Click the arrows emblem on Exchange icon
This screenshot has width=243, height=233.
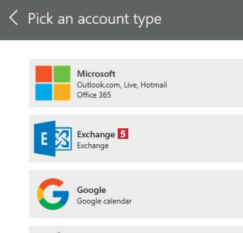pos(63,139)
